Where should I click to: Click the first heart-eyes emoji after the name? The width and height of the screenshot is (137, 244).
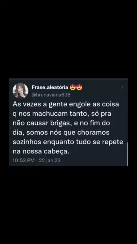72,87
